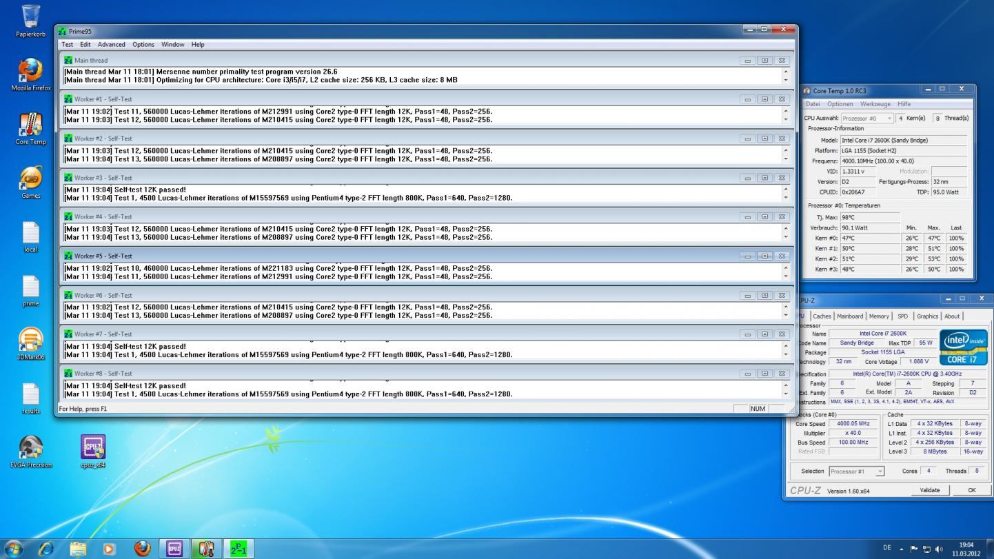Close the Worker #7 Self-Test window

[x=782, y=334]
